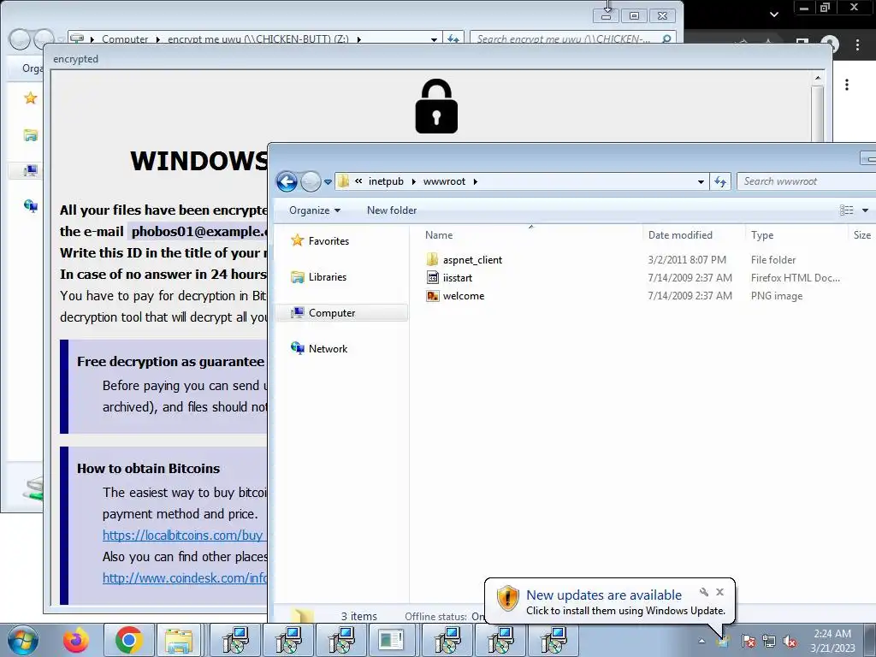This screenshot has width=876, height=657.
Task: Expand arrow between inetpub and wwwroot
Action: [x=413, y=181]
